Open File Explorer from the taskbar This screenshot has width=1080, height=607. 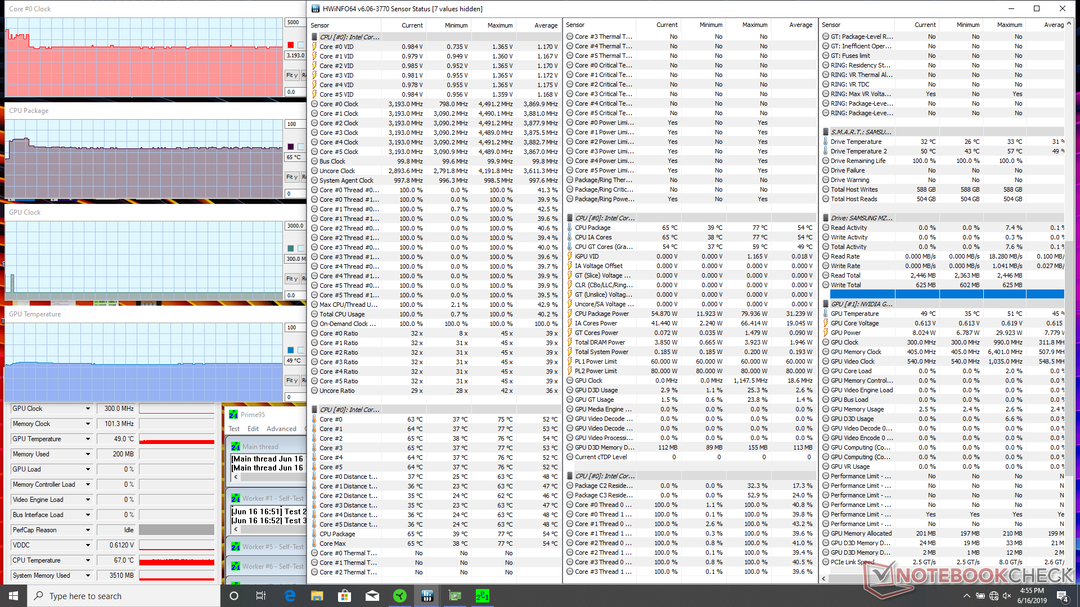[x=317, y=596]
